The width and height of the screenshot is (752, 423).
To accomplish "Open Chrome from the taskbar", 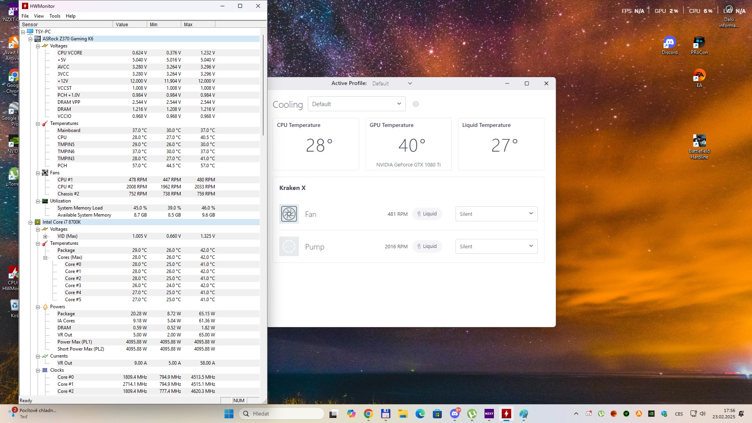I will click(x=368, y=414).
